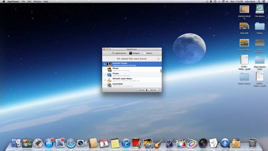The width and height of the screenshot is (268, 151).
Task: Open the AppCleaner menu
Action: pos(13,1)
